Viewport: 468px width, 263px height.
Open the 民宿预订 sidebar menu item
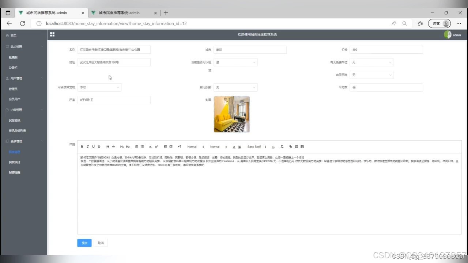pyautogui.click(x=15, y=162)
